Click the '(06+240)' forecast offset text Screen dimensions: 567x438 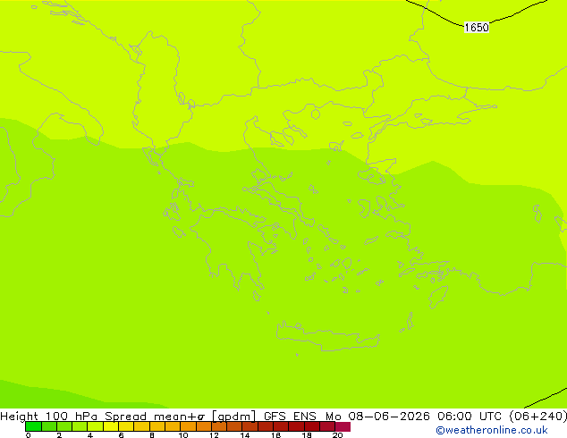tap(538, 417)
